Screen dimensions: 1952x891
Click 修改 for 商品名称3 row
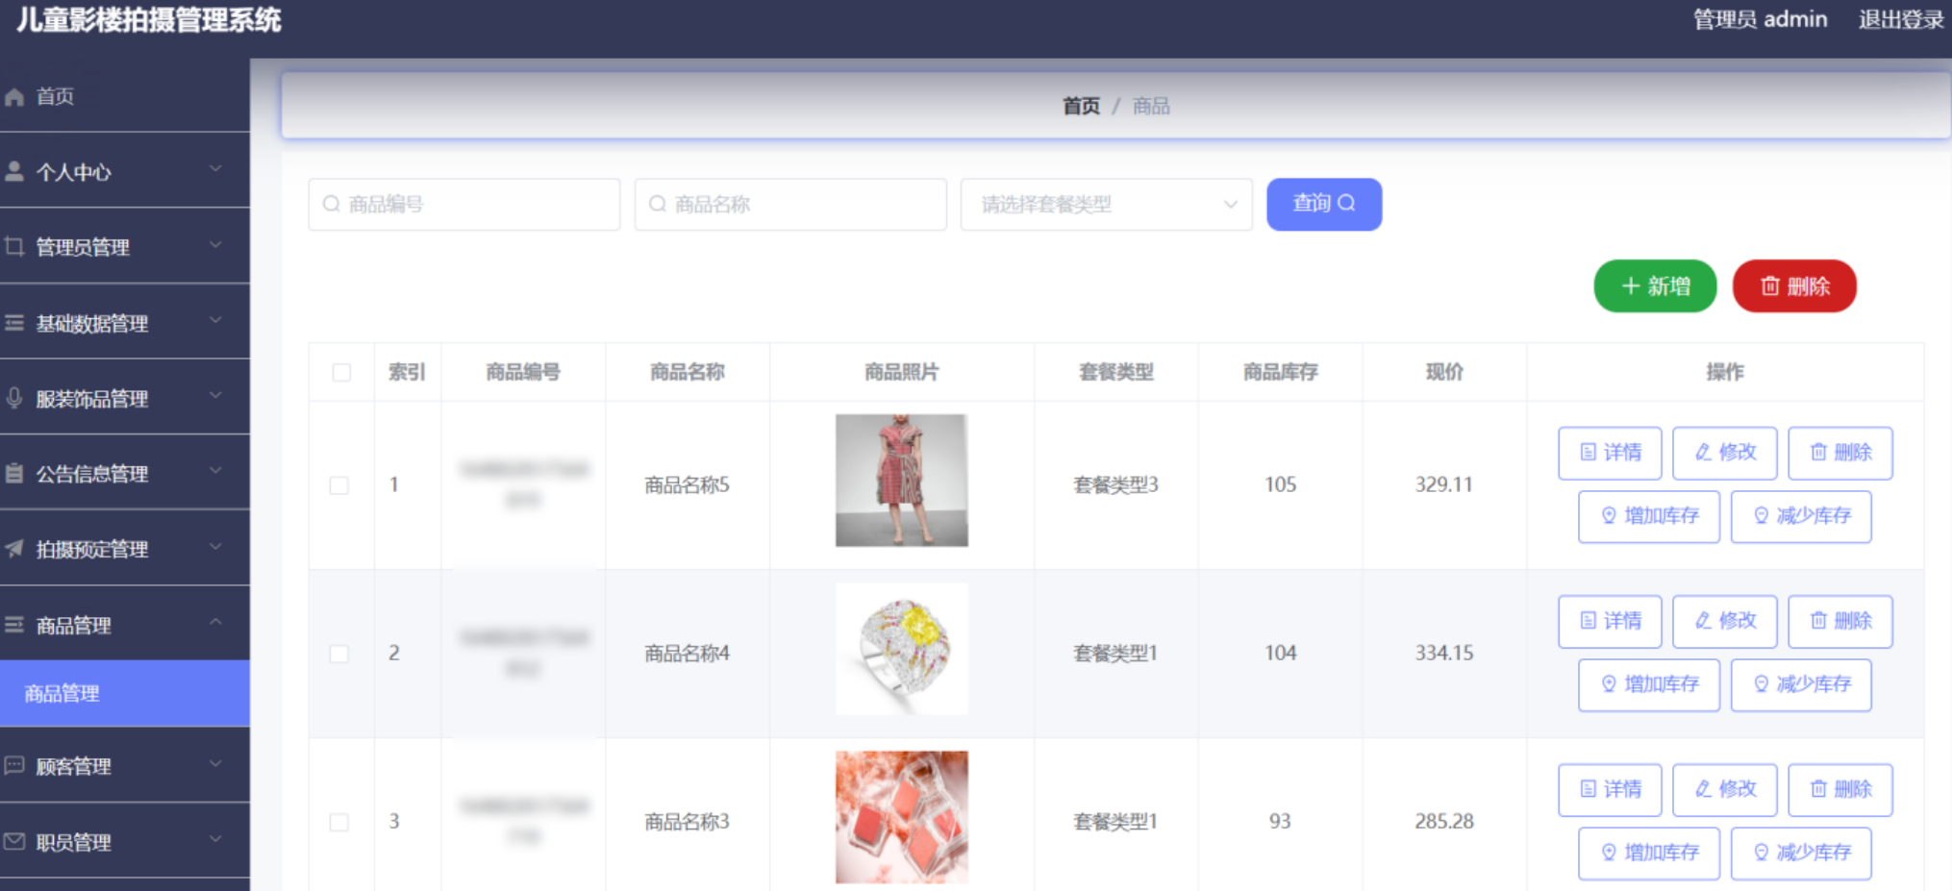coord(1725,789)
